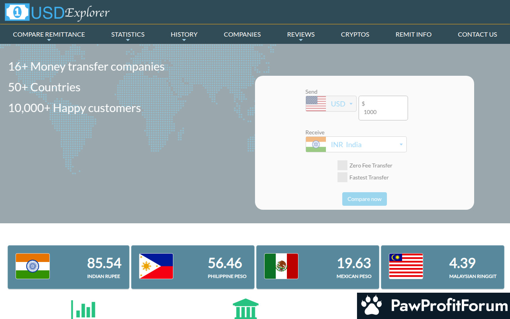
Task: Click the send amount input field
Action: (383, 112)
